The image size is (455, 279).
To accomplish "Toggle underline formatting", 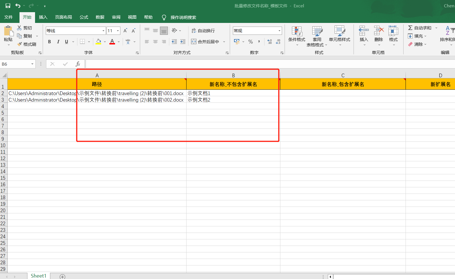I will (x=66, y=42).
